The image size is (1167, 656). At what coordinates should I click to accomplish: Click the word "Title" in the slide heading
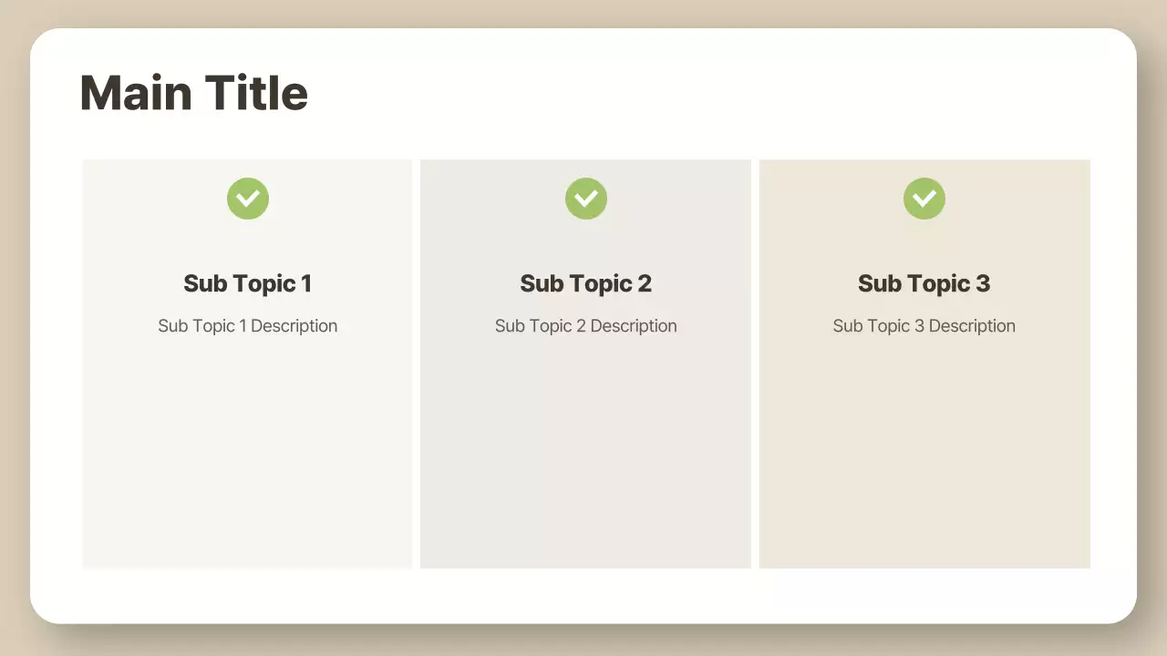256,93
